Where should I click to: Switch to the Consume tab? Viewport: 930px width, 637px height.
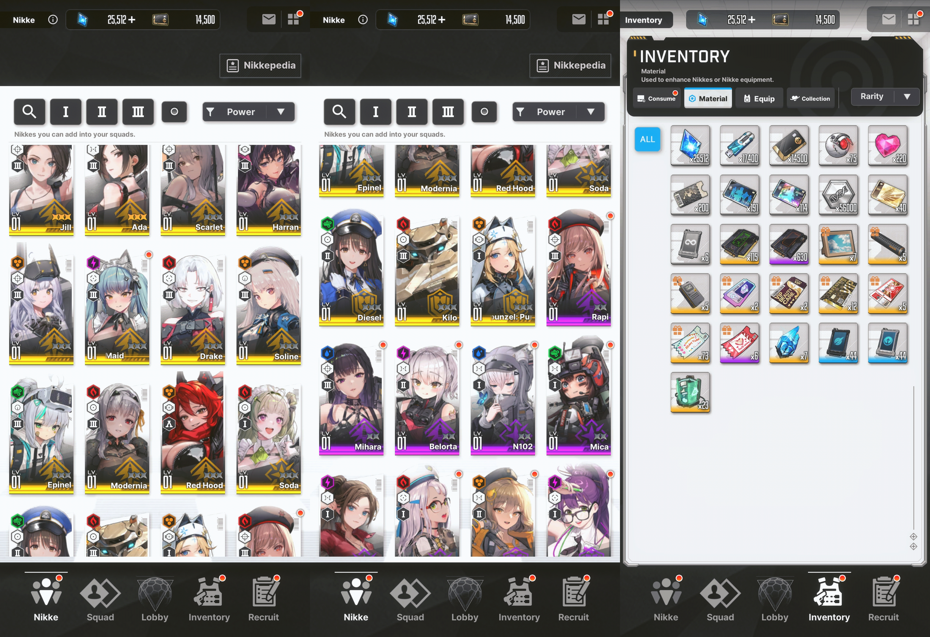pos(656,98)
